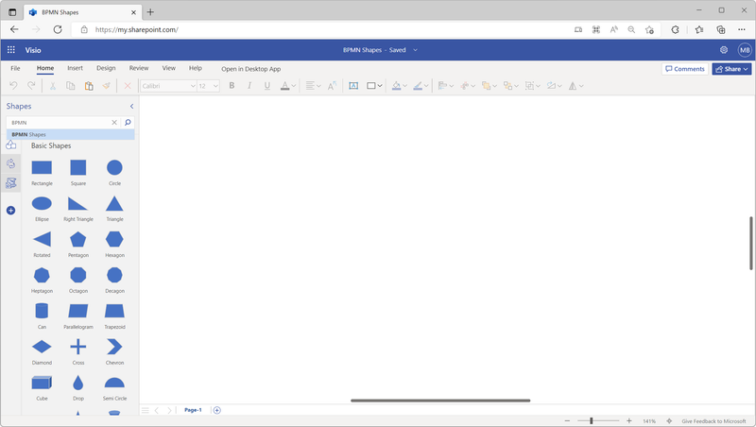
Task: Open the font size 12 dropdown
Action: point(215,86)
